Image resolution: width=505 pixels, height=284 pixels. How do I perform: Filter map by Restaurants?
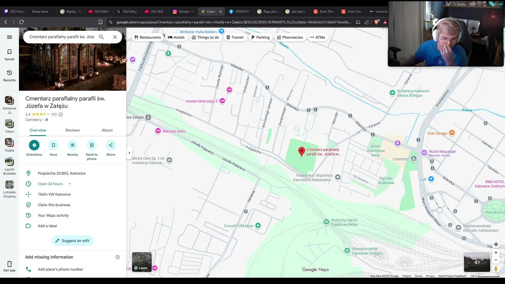point(148,37)
